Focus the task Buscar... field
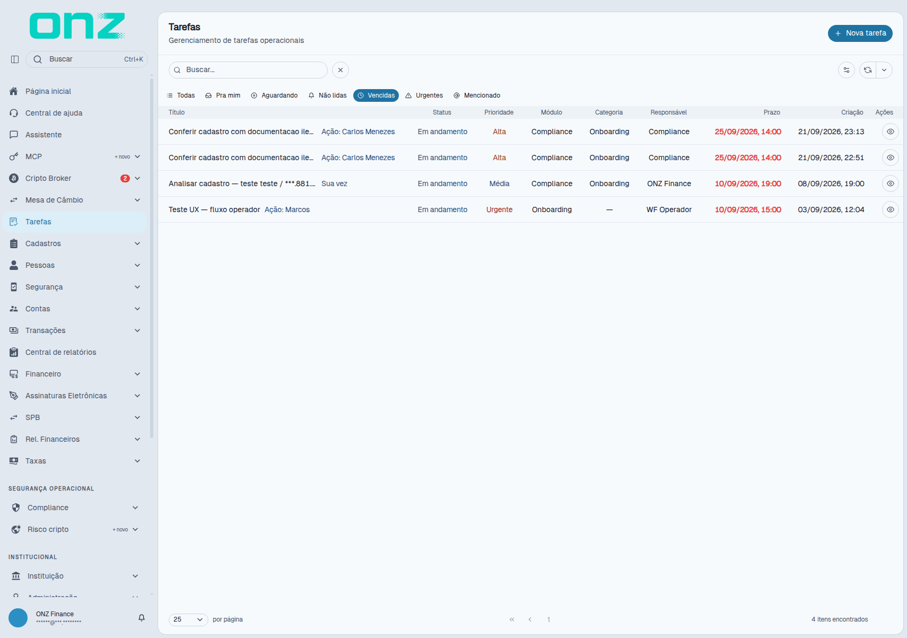Screen dimensions: 907x638 tap(248, 70)
